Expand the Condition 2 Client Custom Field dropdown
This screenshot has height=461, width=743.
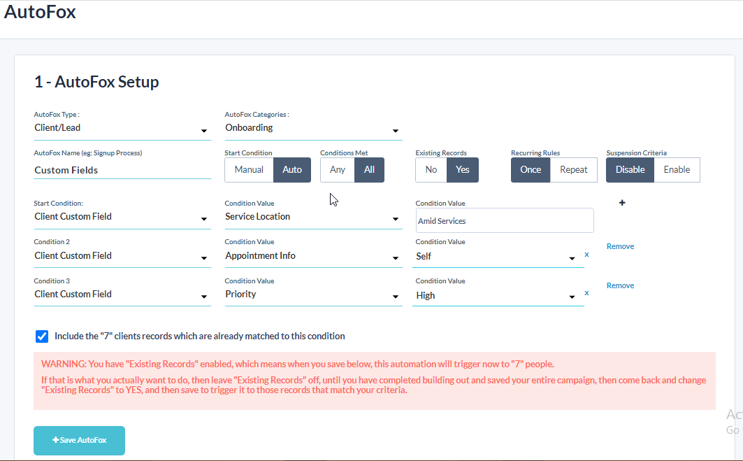(122, 257)
